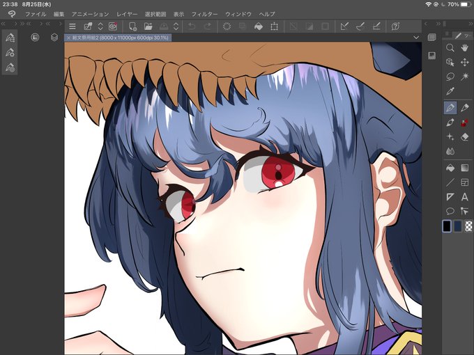Select the dark blue sub color swatch
The height and width of the screenshot is (355, 474).
(458, 226)
